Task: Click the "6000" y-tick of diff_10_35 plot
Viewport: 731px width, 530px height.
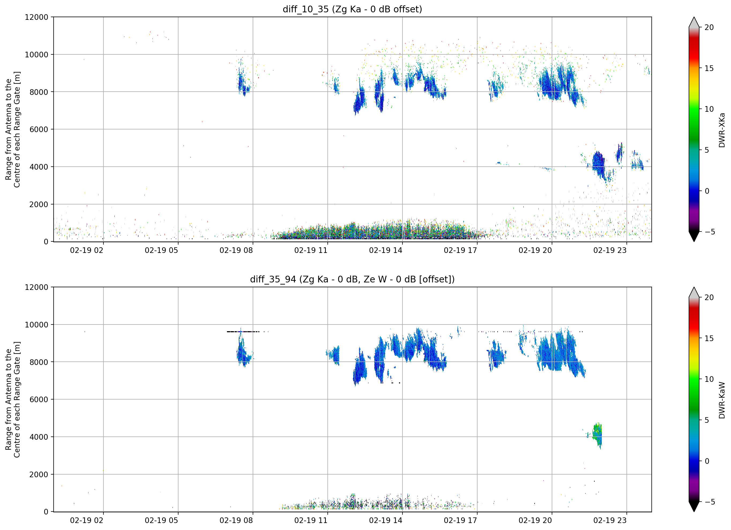Action: [x=39, y=129]
